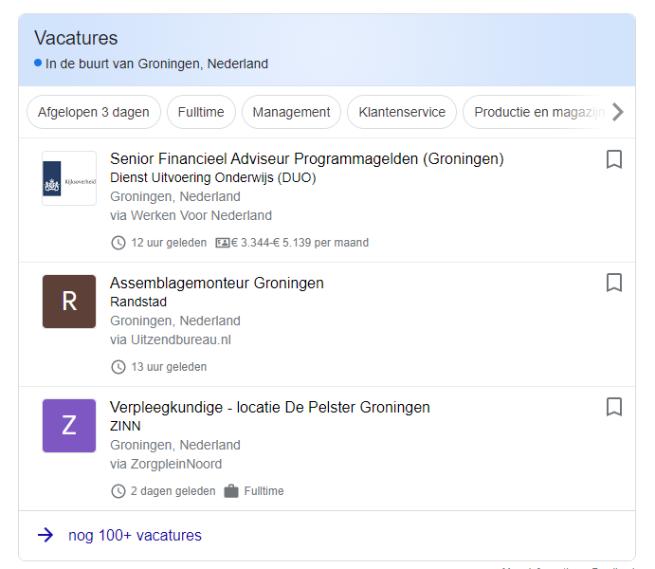Viewport: 655px width, 569px height.
Task: Select the 'Productie en magazijn' filter chip
Action: 536,112
